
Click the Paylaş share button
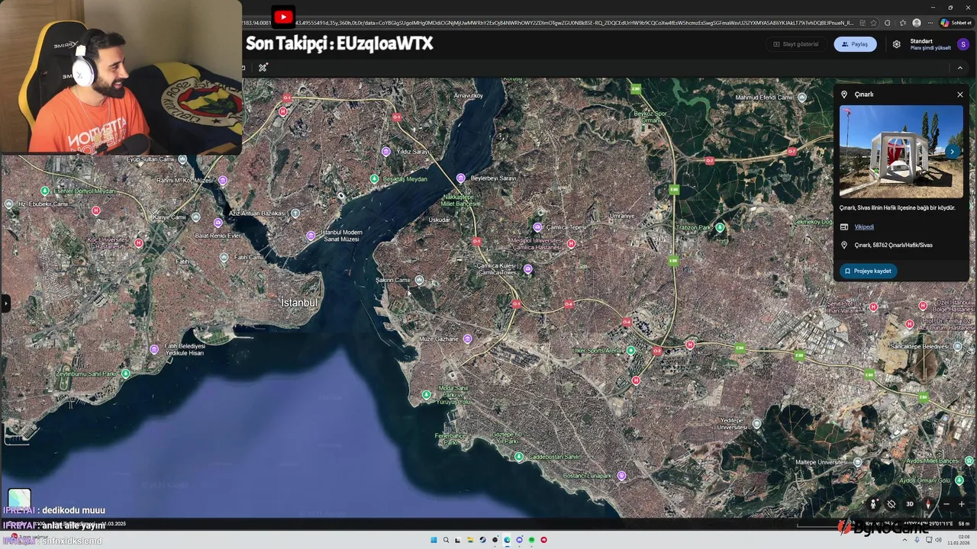(855, 44)
